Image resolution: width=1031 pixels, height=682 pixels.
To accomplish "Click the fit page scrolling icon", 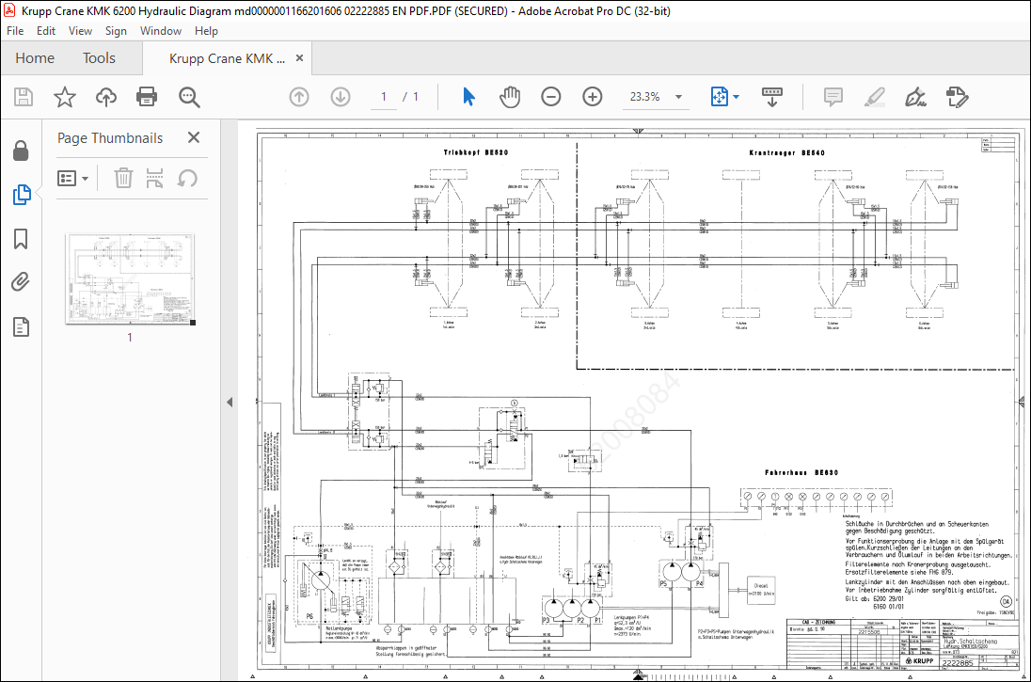I will pos(720,97).
